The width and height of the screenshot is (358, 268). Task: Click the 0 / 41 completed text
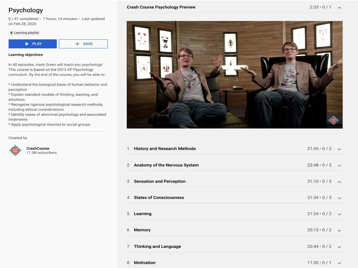coord(23,19)
